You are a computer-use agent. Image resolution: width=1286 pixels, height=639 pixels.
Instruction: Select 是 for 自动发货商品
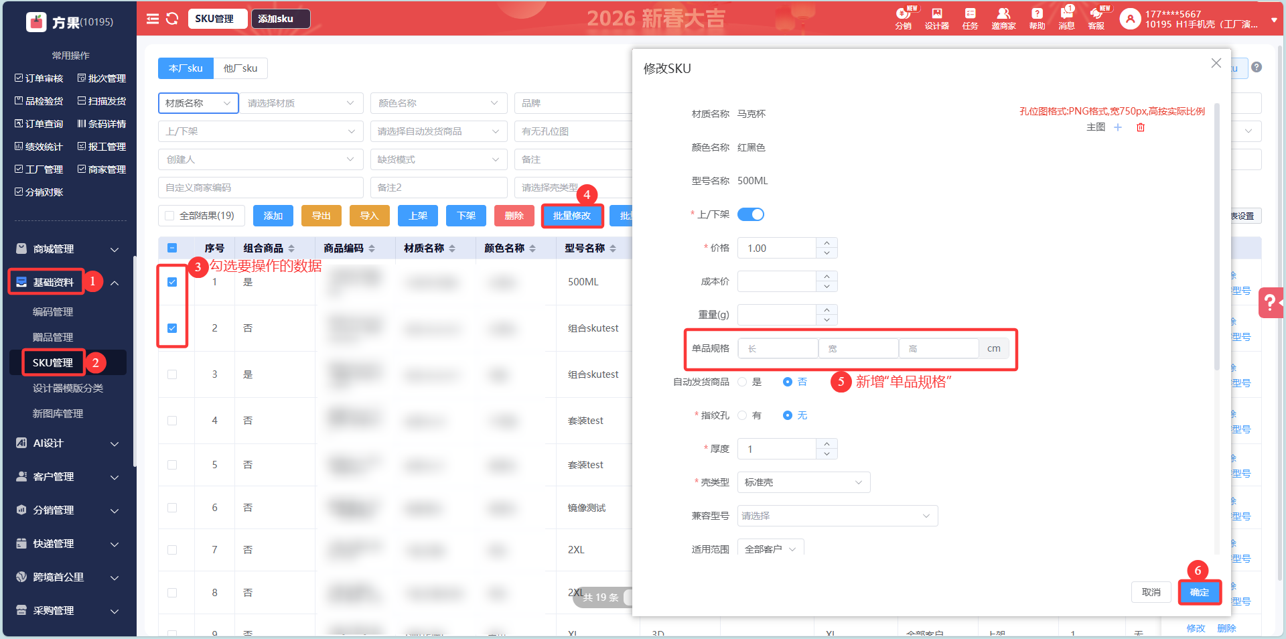point(742,382)
